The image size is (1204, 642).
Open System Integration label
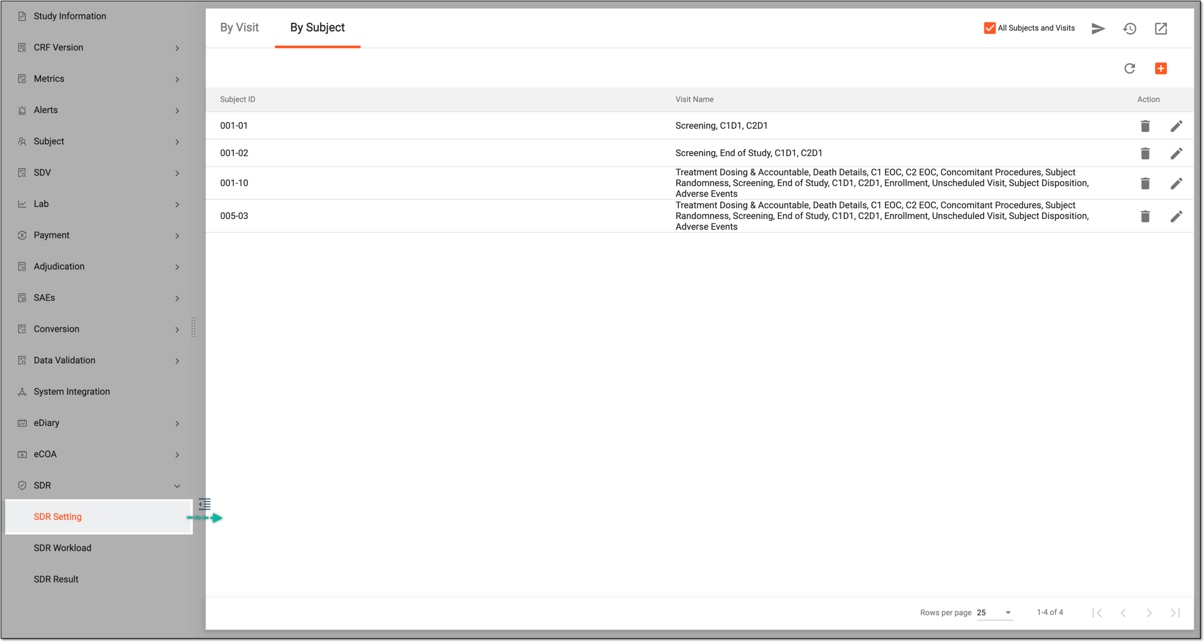pos(72,392)
